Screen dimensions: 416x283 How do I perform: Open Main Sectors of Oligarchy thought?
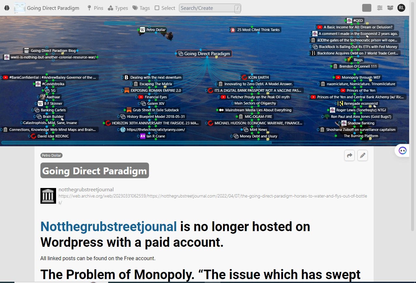[x=255, y=103]
